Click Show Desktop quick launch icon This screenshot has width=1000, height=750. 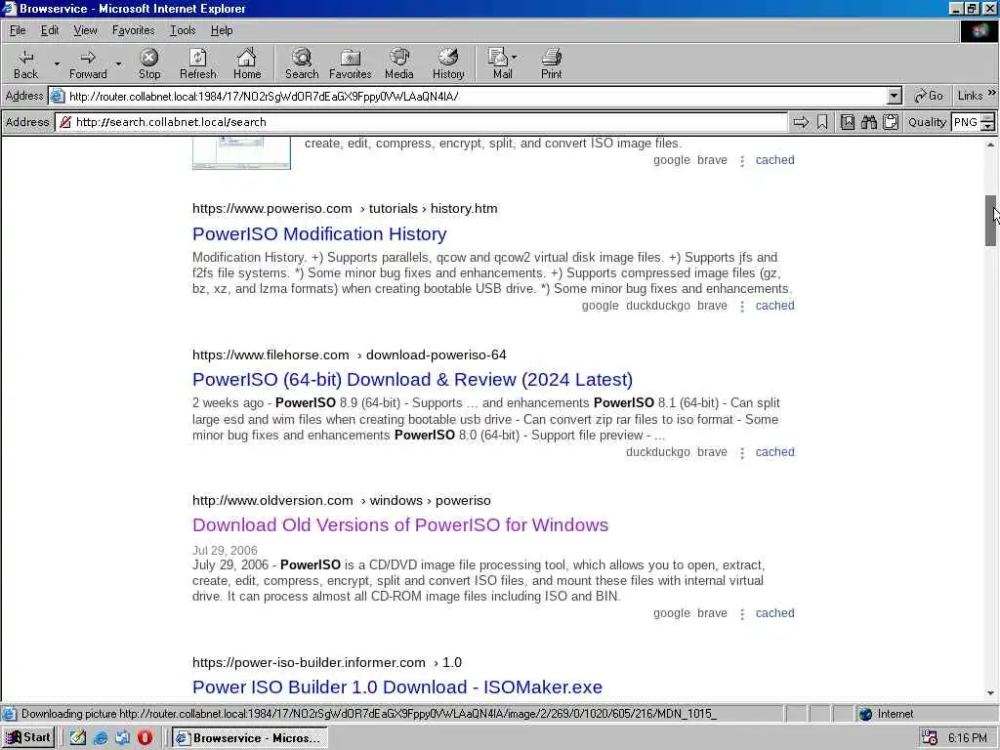click(x=78, y=738)
